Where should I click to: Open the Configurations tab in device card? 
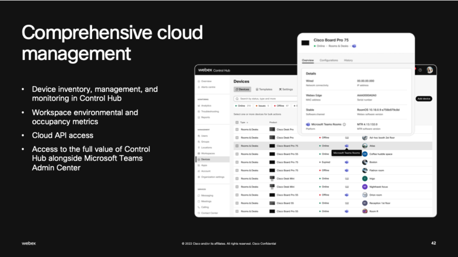click(329, 60)
